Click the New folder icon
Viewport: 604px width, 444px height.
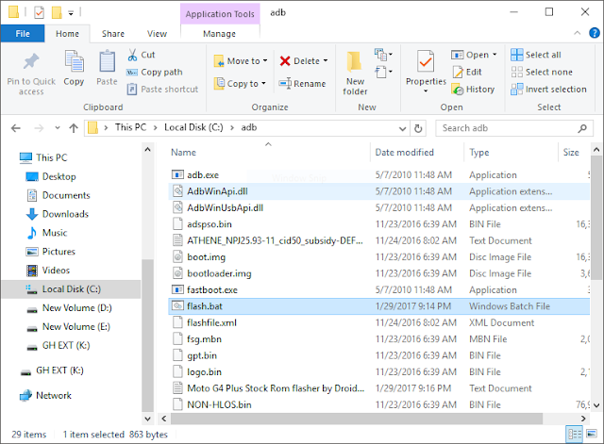coord(354,61)
